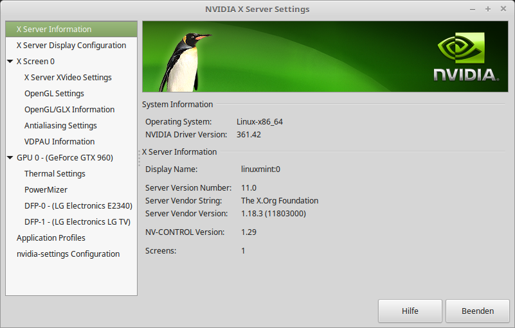Click the Beenden button

[x=478, y=311]
